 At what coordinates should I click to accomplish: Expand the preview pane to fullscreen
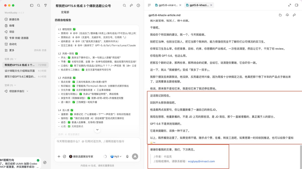(289, 5)
